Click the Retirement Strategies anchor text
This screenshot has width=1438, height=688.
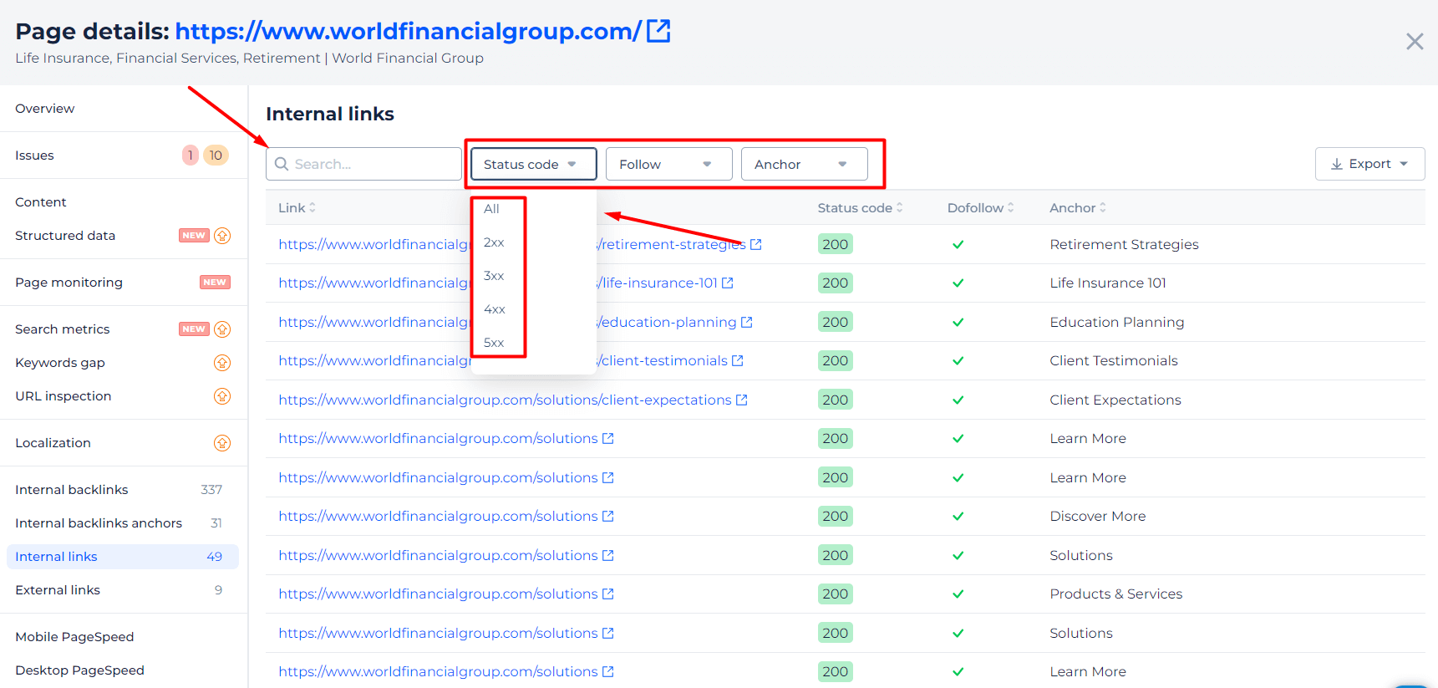(1124, 244)
